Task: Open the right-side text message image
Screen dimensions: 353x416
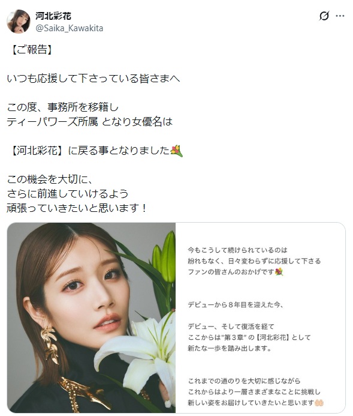Action: pos(260,318)
